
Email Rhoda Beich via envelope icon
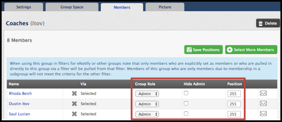pyautogui.click(x=263, y=93)
